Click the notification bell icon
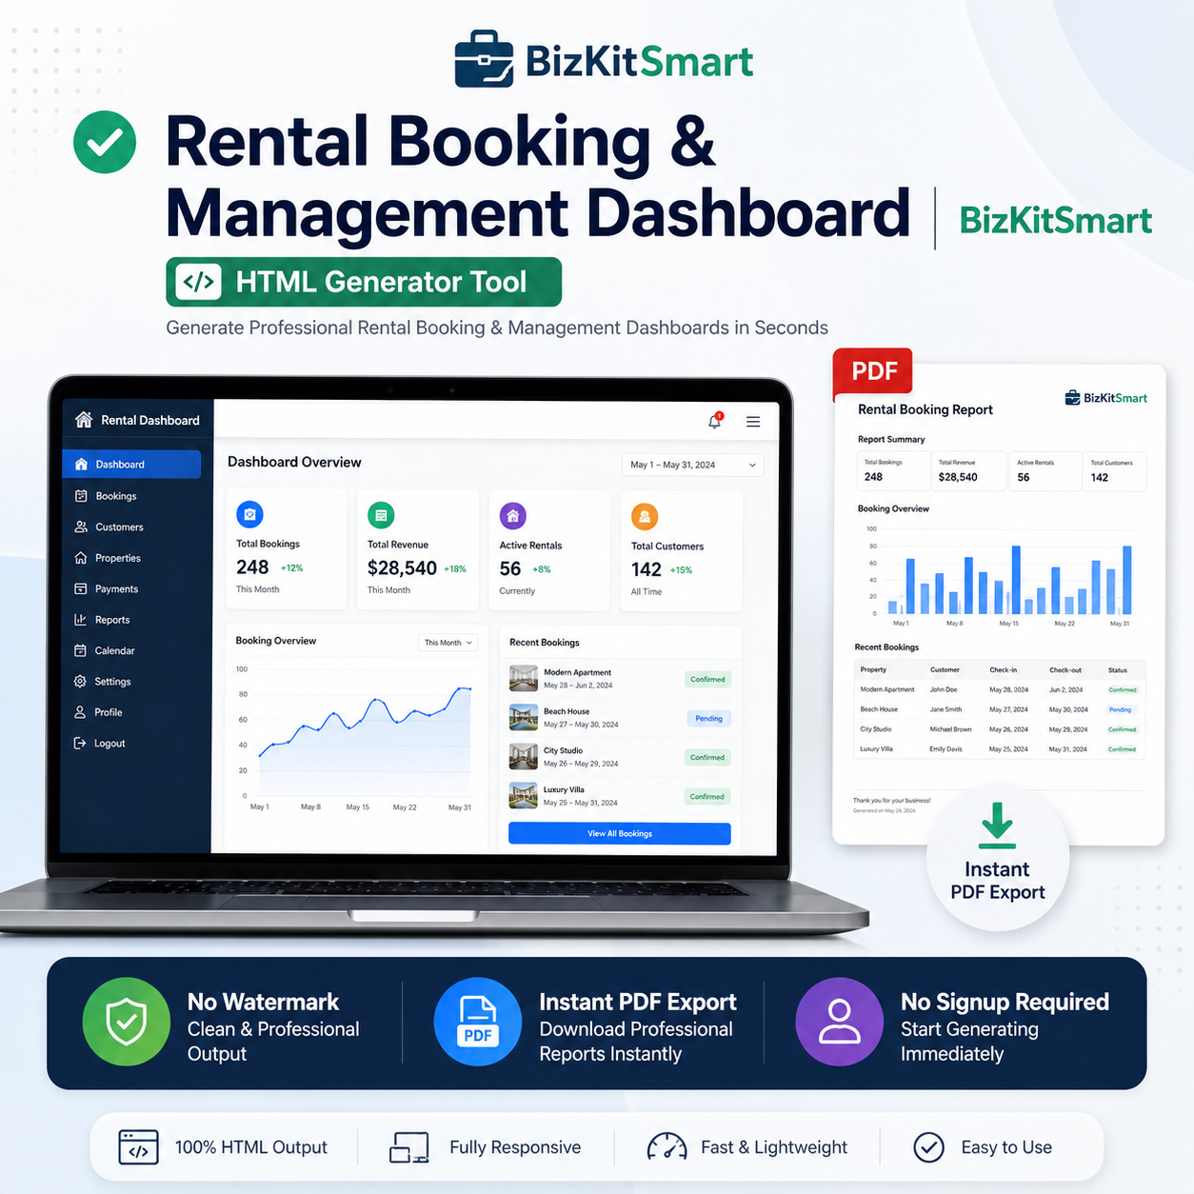The width and height of the screenshot is (1194, 1194). click(x=714, y=421)
